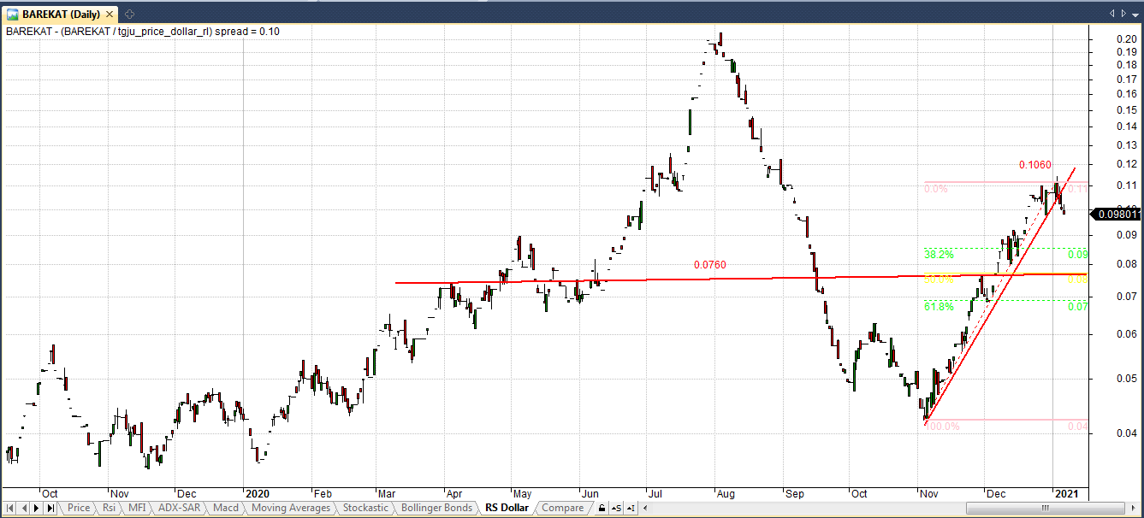
Task: Click the scrollbar left arrow button
Action: tap(644, 508)
